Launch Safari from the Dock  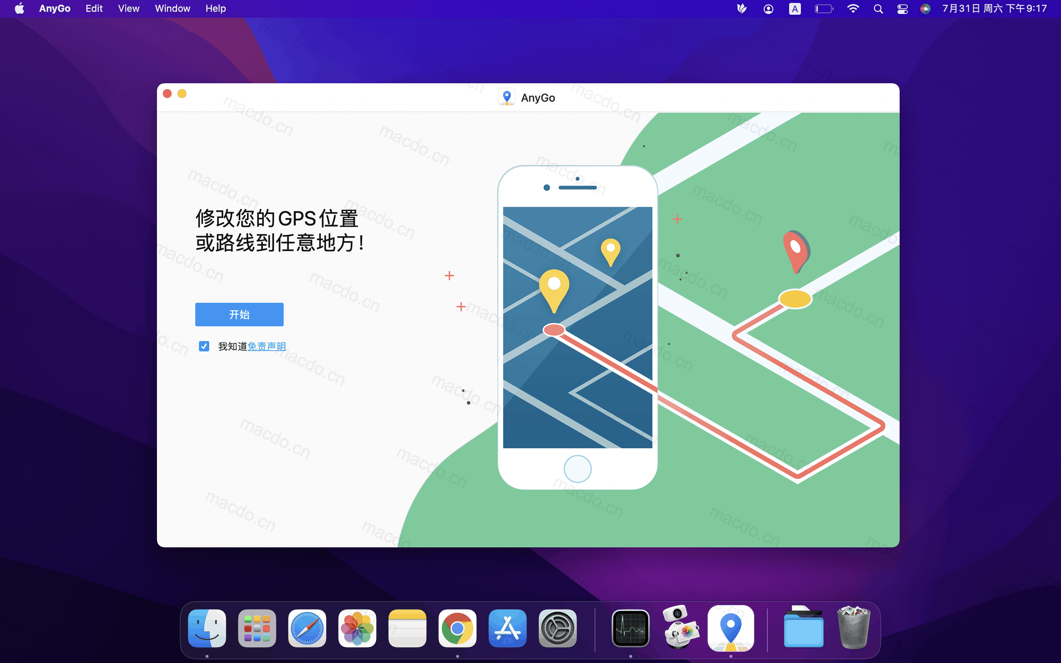(x=307, y=628)
